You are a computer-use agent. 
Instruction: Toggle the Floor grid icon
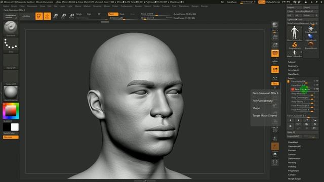[x=275, y=61]
